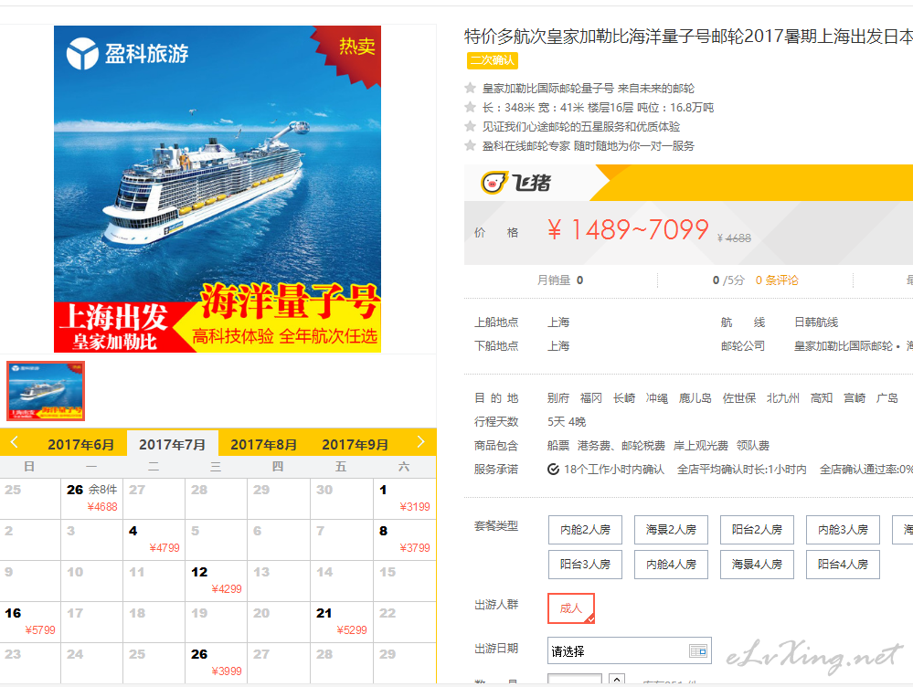Click the main cruise ship product image
The image size is (913, 687).
[218, 188]
